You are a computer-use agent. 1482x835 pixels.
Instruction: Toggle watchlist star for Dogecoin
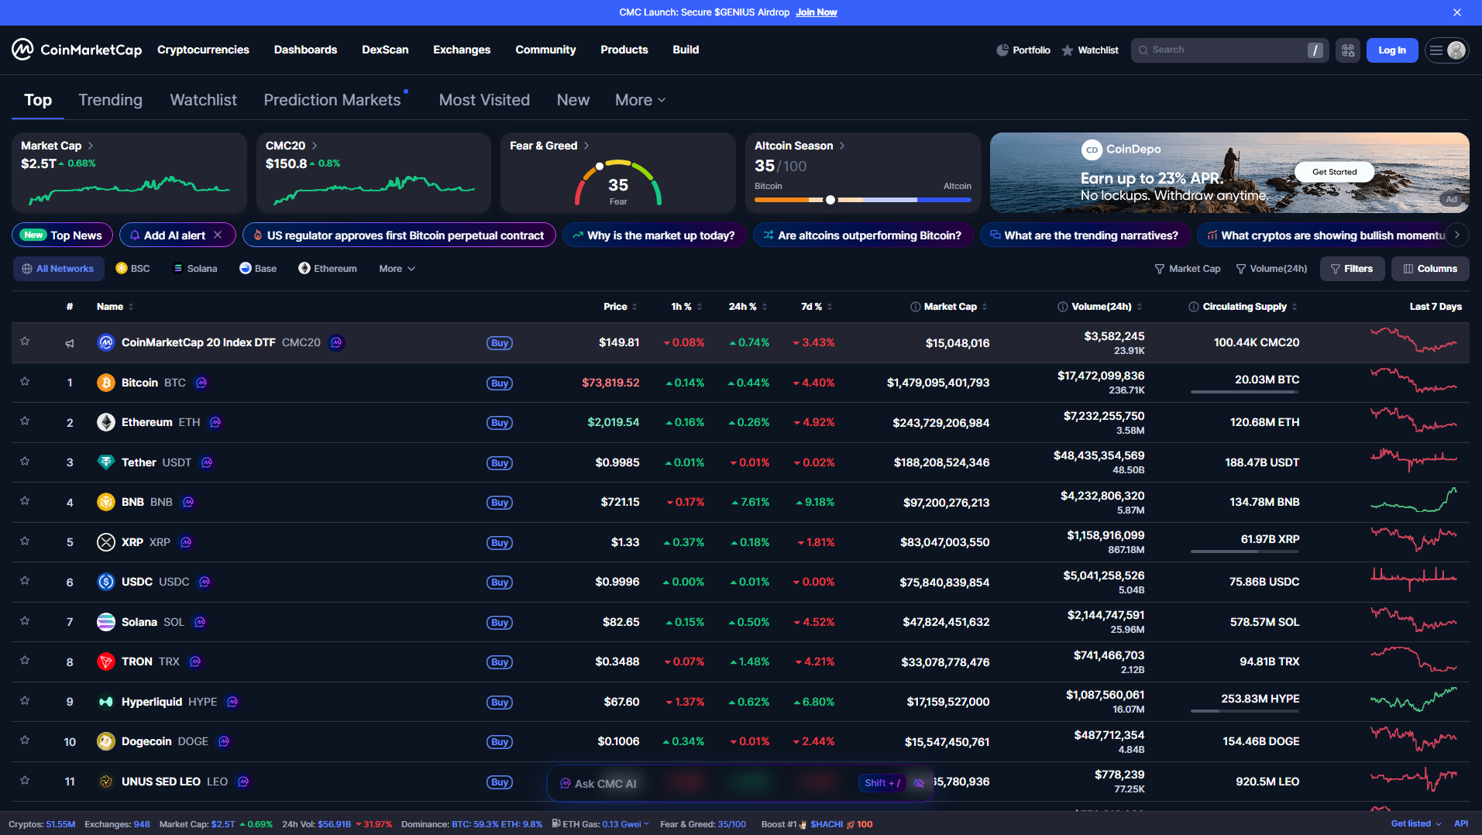point(25,740)
